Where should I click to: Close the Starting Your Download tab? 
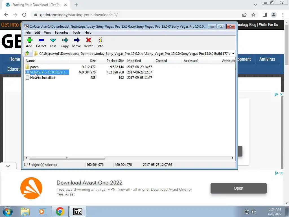click(x=65, y=5)
